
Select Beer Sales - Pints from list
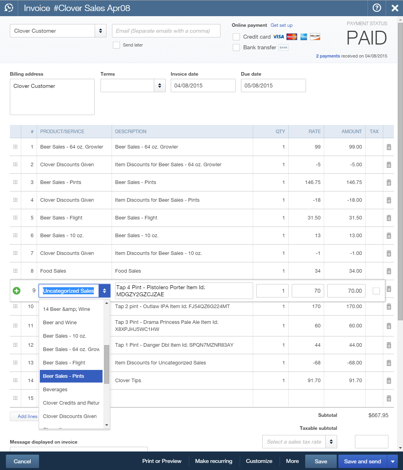tap(71, 376)
